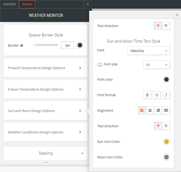This screenshot has width=181, height=172.
Task: Set left alignment for Sun and Moon text
Action: pos(142,111)
